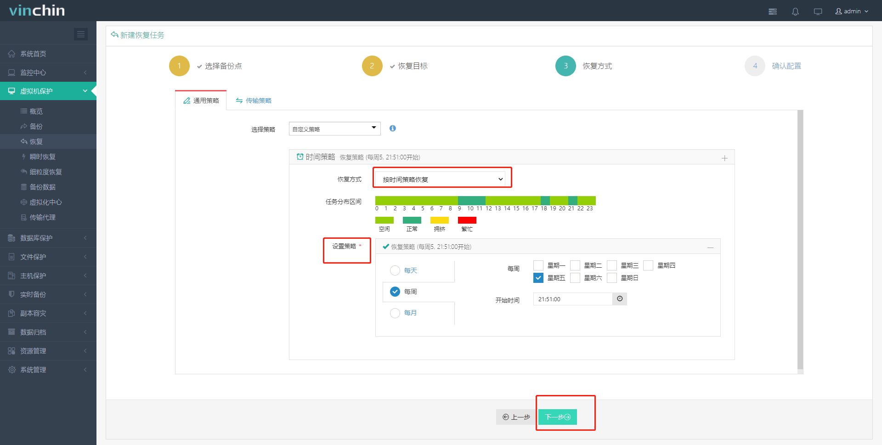Click 新建恢复任务 header link

click(x=138, y=35)
